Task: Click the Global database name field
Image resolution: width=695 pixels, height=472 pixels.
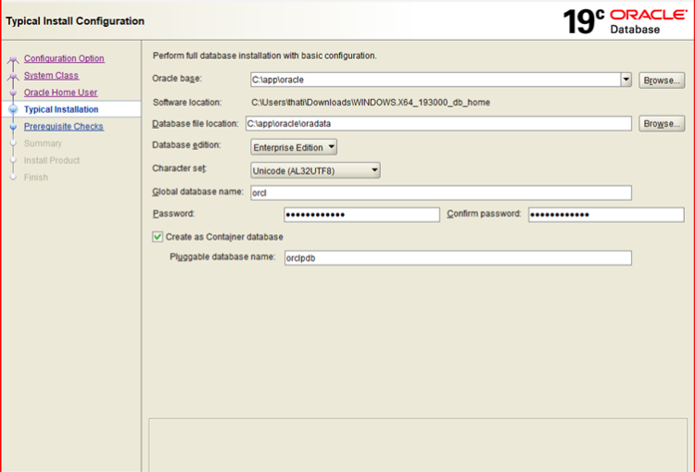Action: pos(439,193)
